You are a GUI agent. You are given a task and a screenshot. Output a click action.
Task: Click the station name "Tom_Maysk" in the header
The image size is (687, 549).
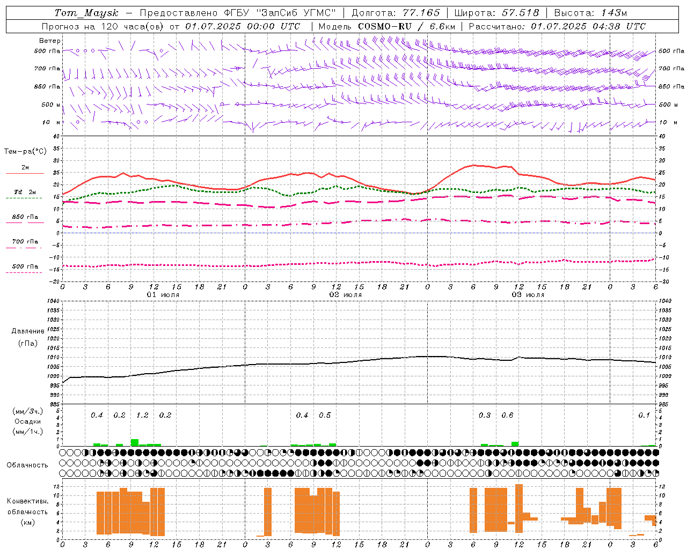(x=86, y=13)
